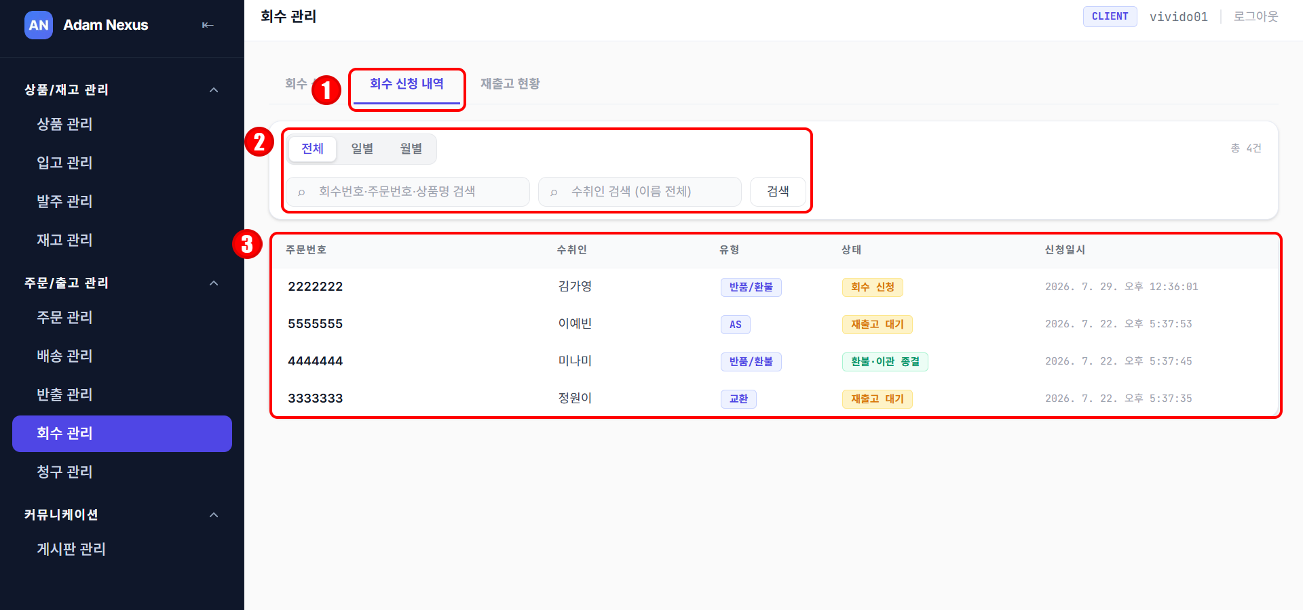This screenshot has height=610, width=1303.
Task: Click the 회수 신청 status badge
Action: 873,287
